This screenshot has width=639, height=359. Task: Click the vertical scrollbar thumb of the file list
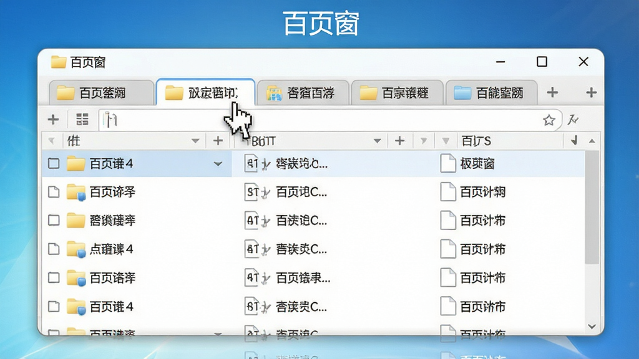click(592, 208)
